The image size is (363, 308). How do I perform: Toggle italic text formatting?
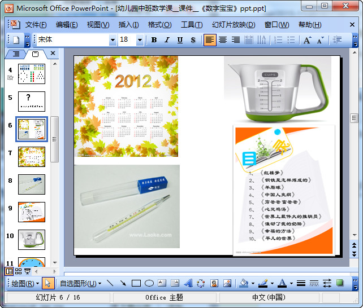click(167, 40)
